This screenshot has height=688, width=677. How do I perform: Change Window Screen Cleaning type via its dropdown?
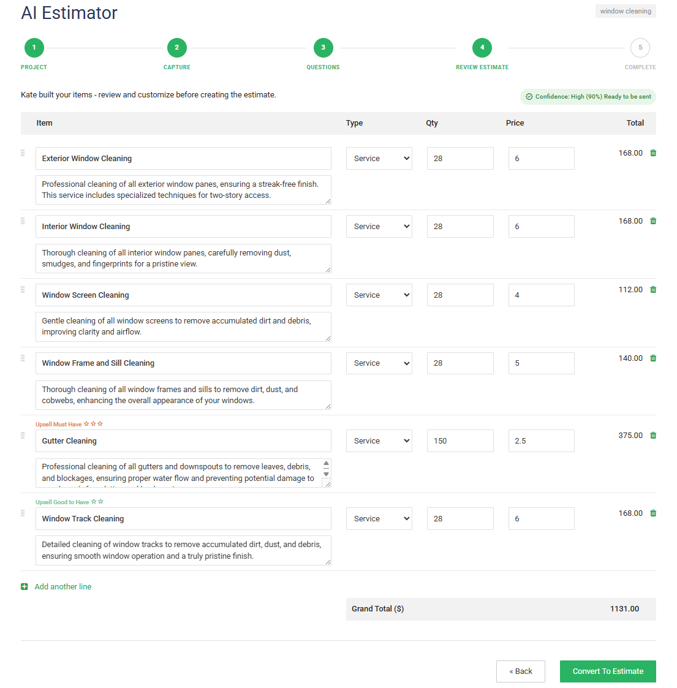[x=379, y=295]
